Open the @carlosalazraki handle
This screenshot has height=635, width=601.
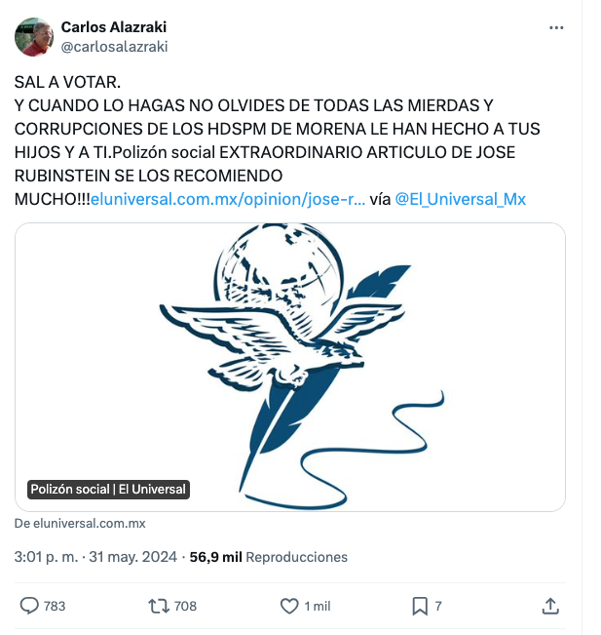pos(115,47)
